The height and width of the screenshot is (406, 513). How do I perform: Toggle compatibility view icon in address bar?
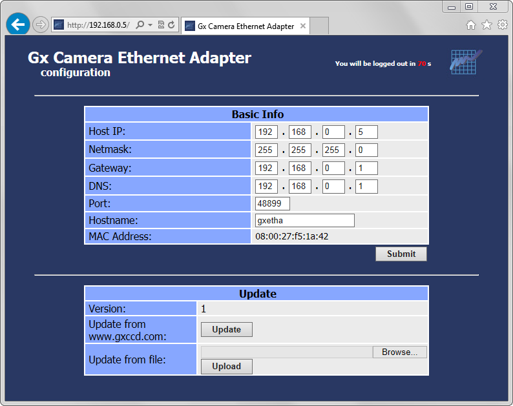point(161,25)
